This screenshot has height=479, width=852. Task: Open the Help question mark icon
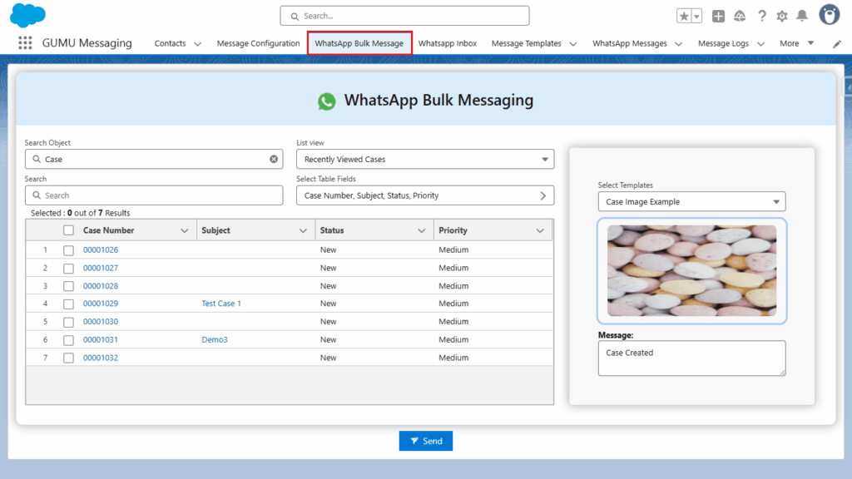point(761,16)
